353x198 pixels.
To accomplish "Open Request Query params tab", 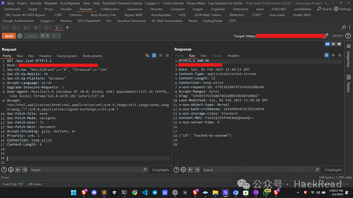I will point(67,56).
